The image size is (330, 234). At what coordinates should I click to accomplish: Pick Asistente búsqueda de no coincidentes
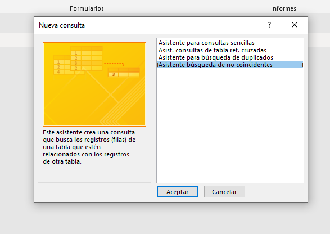(230, 65)
